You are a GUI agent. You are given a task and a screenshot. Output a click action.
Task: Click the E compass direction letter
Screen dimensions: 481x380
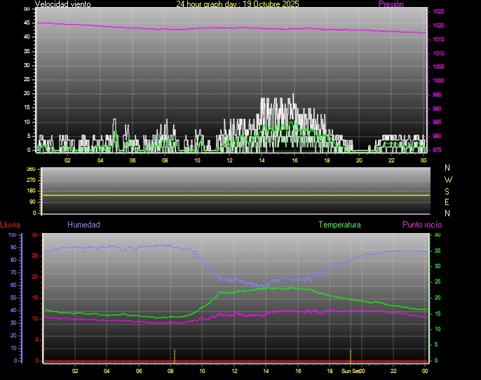point(449,202)
